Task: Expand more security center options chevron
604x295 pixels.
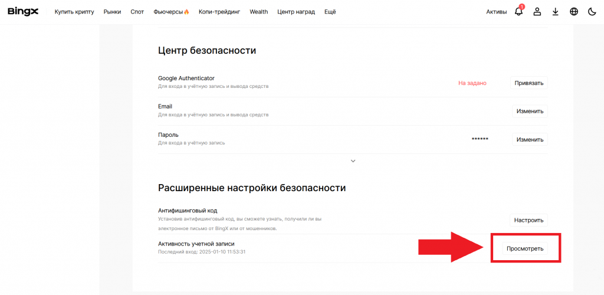Action: point(353,161)
